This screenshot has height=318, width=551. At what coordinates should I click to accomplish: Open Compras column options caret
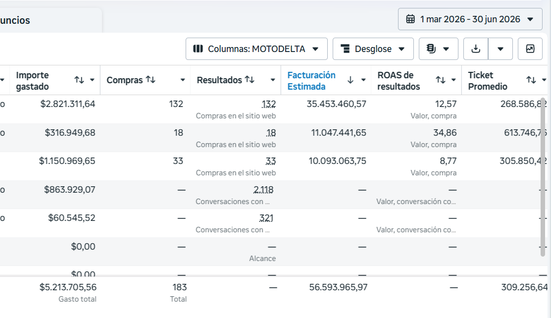182,80
